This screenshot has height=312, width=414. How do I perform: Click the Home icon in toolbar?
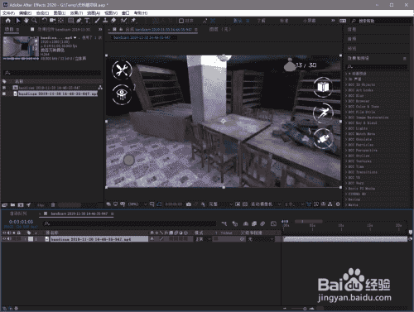(8, 21)
